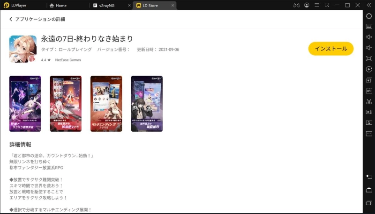
Task: Click the 詳細情報 section heading
Action: point(20,144)
